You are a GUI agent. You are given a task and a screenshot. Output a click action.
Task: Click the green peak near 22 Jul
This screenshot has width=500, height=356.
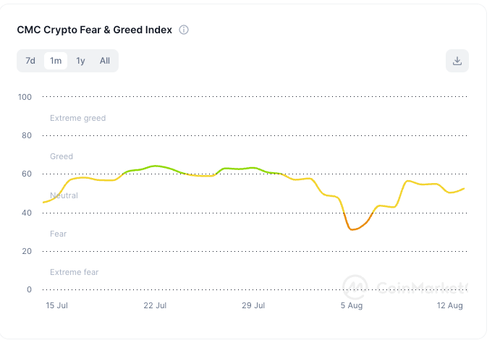tap(156, 166)
